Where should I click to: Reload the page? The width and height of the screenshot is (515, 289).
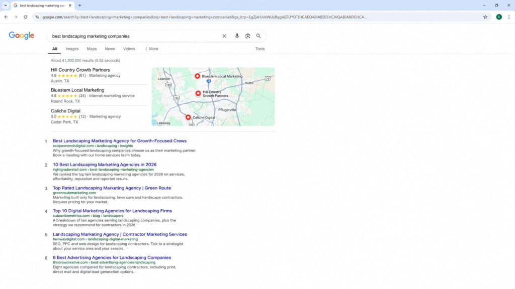click(x=25, y=17)
